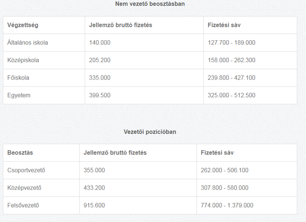
Task: Click the 140.000 salary value
Action: (100, 43)
